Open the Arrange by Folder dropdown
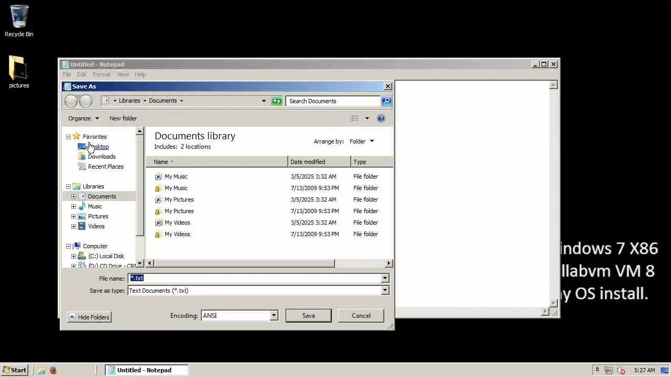Screen dimensions: 671x377 (362, 141)
